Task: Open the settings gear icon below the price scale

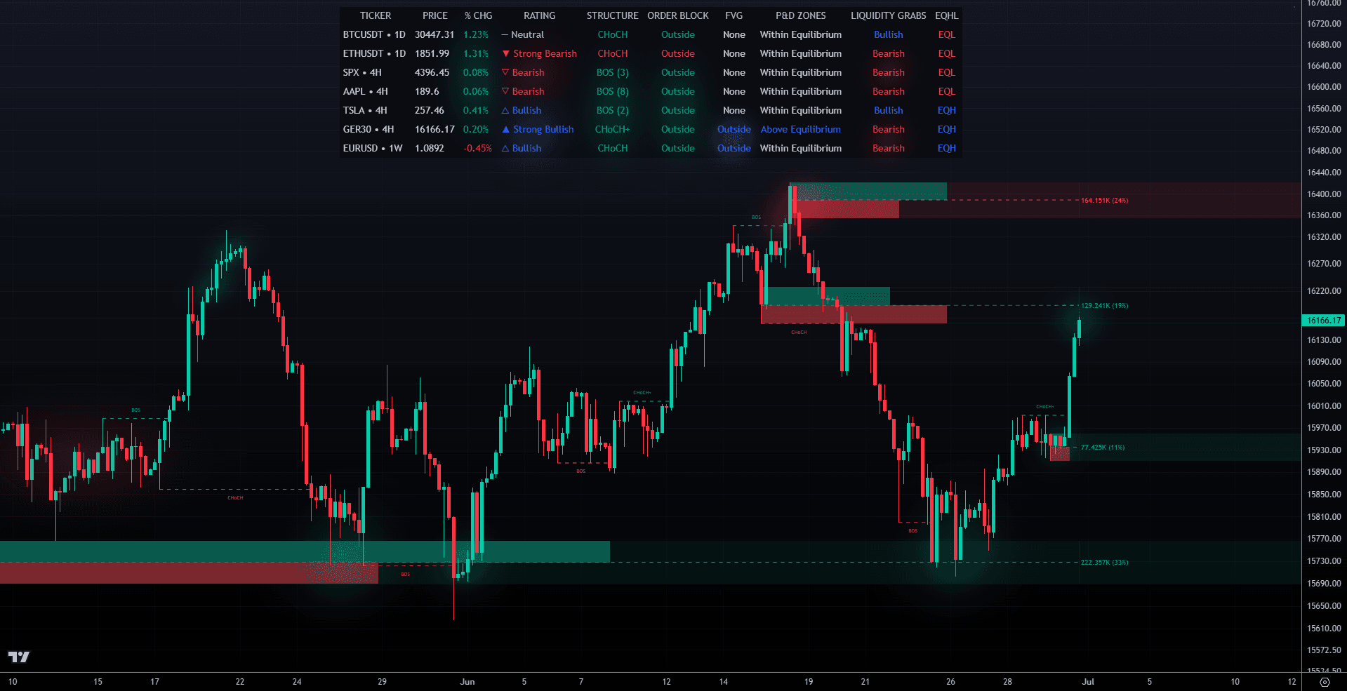Action: click(1325, 681)
